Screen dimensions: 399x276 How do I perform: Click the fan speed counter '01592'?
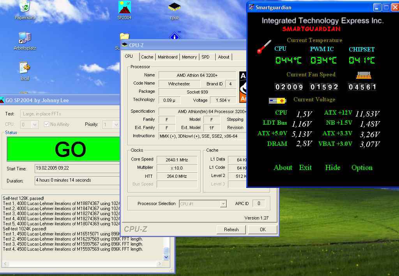[x=324, y=87]
